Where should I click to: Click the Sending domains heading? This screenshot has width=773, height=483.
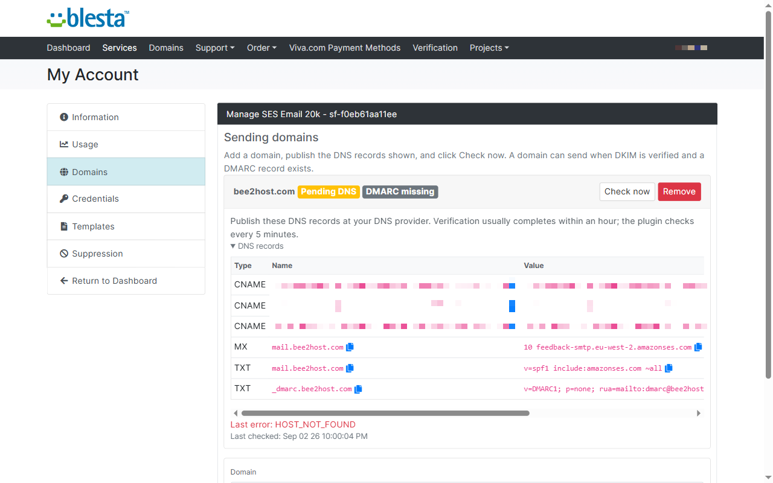[271, 137]
